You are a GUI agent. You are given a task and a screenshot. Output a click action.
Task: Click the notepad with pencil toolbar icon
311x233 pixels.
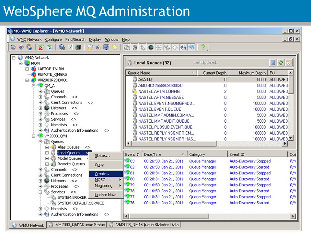(70, 47)
